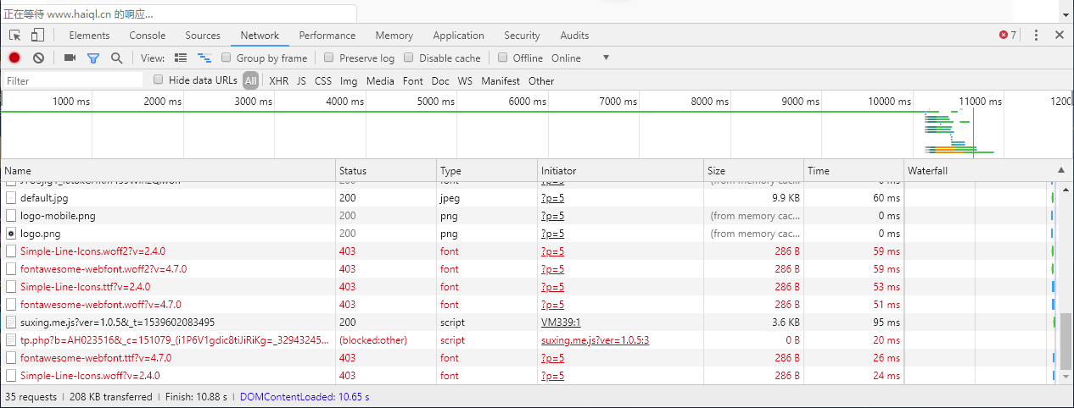This screenshot has height=408, width=1074.
Task: Open the suxing.me.js initiator link
Action: click(x=595, y=340)
